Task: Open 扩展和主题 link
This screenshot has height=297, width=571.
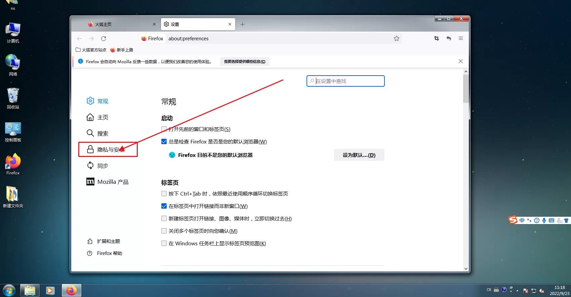Action: coord(104,241)
